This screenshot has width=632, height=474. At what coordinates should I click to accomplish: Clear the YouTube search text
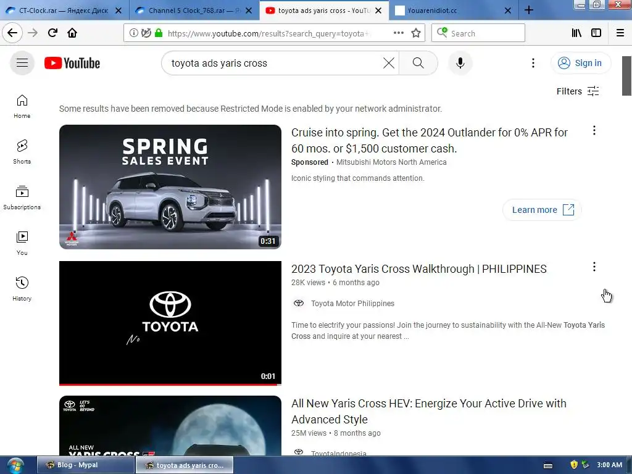(389, 63)
